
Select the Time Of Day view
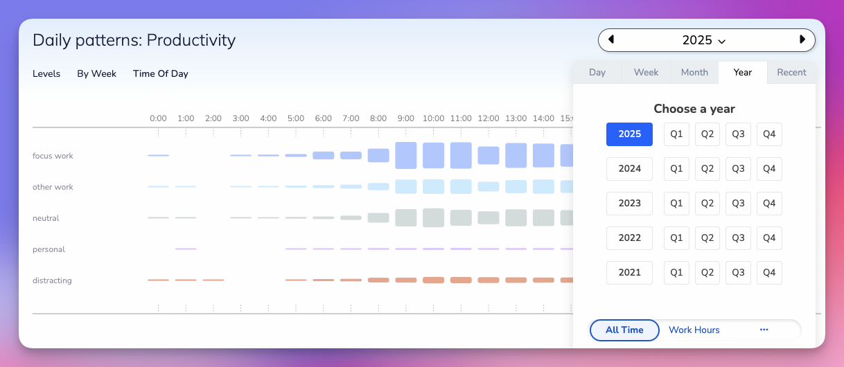(x=160, y=74)
